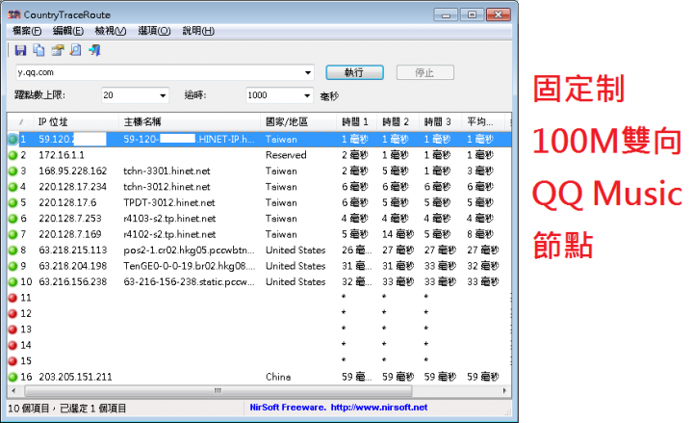Sort by the 平均 column header
The width and height of the screenshot is (693, 423).
pos(482,122)
